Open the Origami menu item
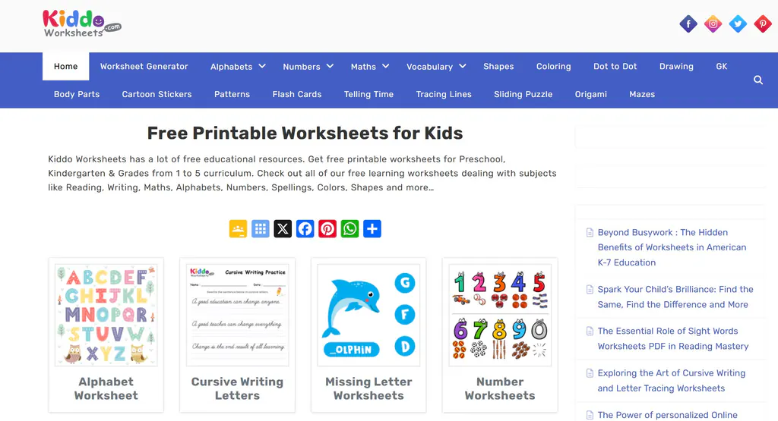This screenshot has height=421, width=778. (x=590, y=94)
